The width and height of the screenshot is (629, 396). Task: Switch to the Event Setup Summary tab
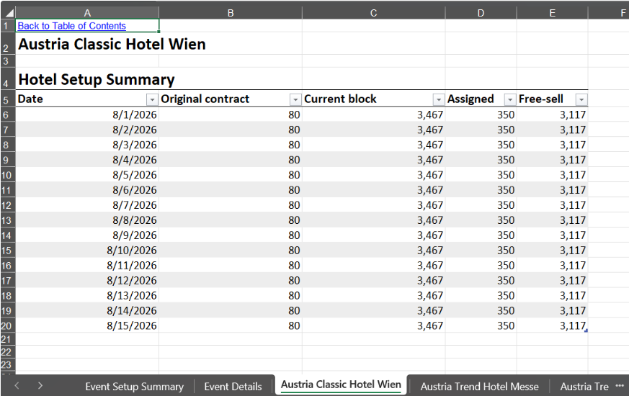[x=135, y=387]
